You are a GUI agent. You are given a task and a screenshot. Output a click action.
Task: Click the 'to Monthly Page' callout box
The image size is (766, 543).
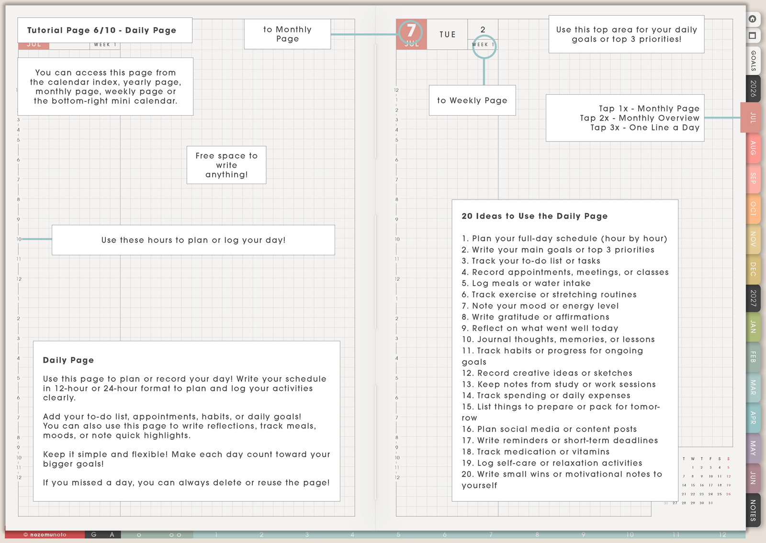(x=287, y=34)
